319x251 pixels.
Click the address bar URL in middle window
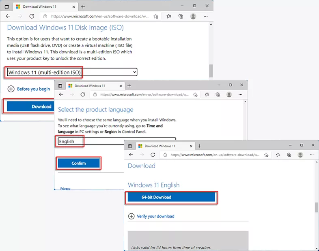coord(144,95)
